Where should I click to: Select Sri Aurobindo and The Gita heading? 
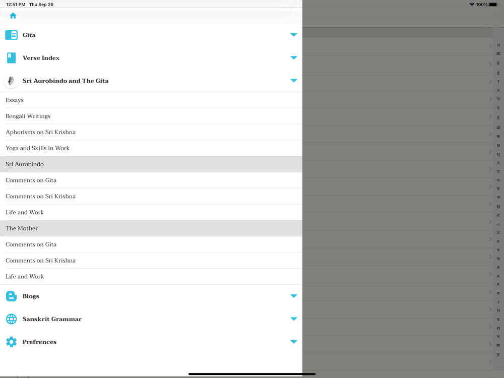coord(66,81)
